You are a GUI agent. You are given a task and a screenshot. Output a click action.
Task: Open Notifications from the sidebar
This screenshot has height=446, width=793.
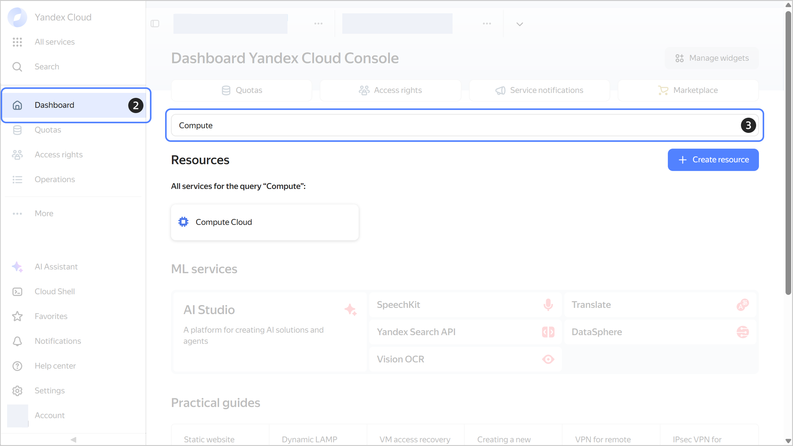[57, 341]
